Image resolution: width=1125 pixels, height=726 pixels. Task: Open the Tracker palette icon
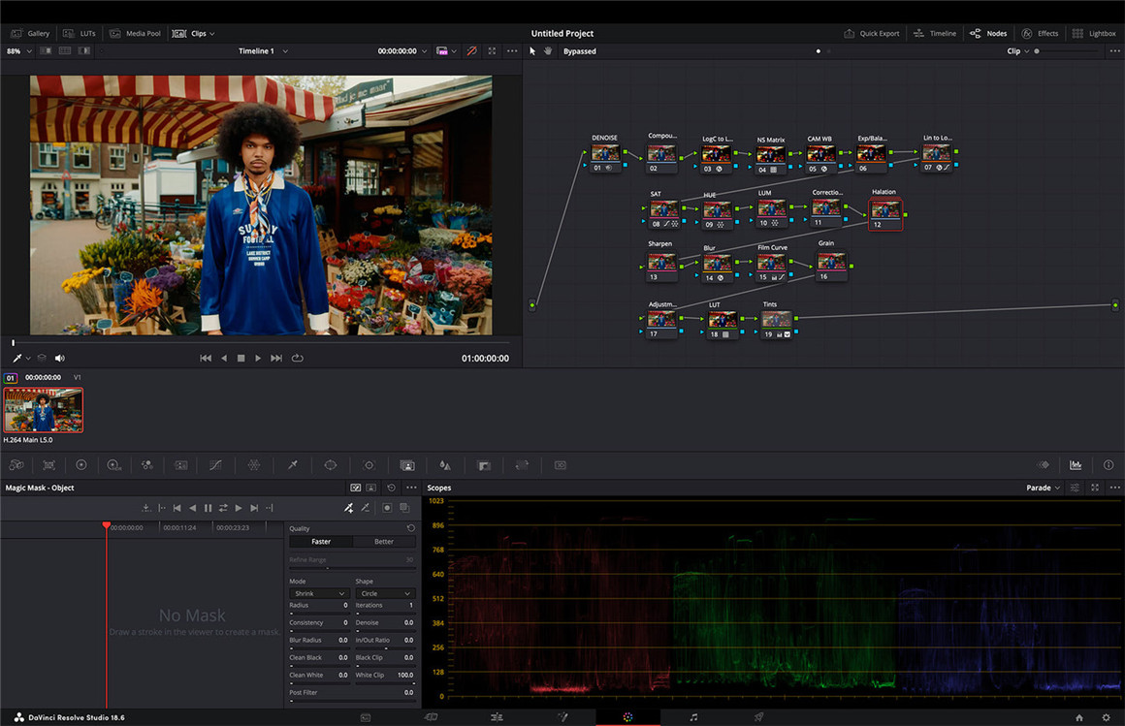(369, 465)
